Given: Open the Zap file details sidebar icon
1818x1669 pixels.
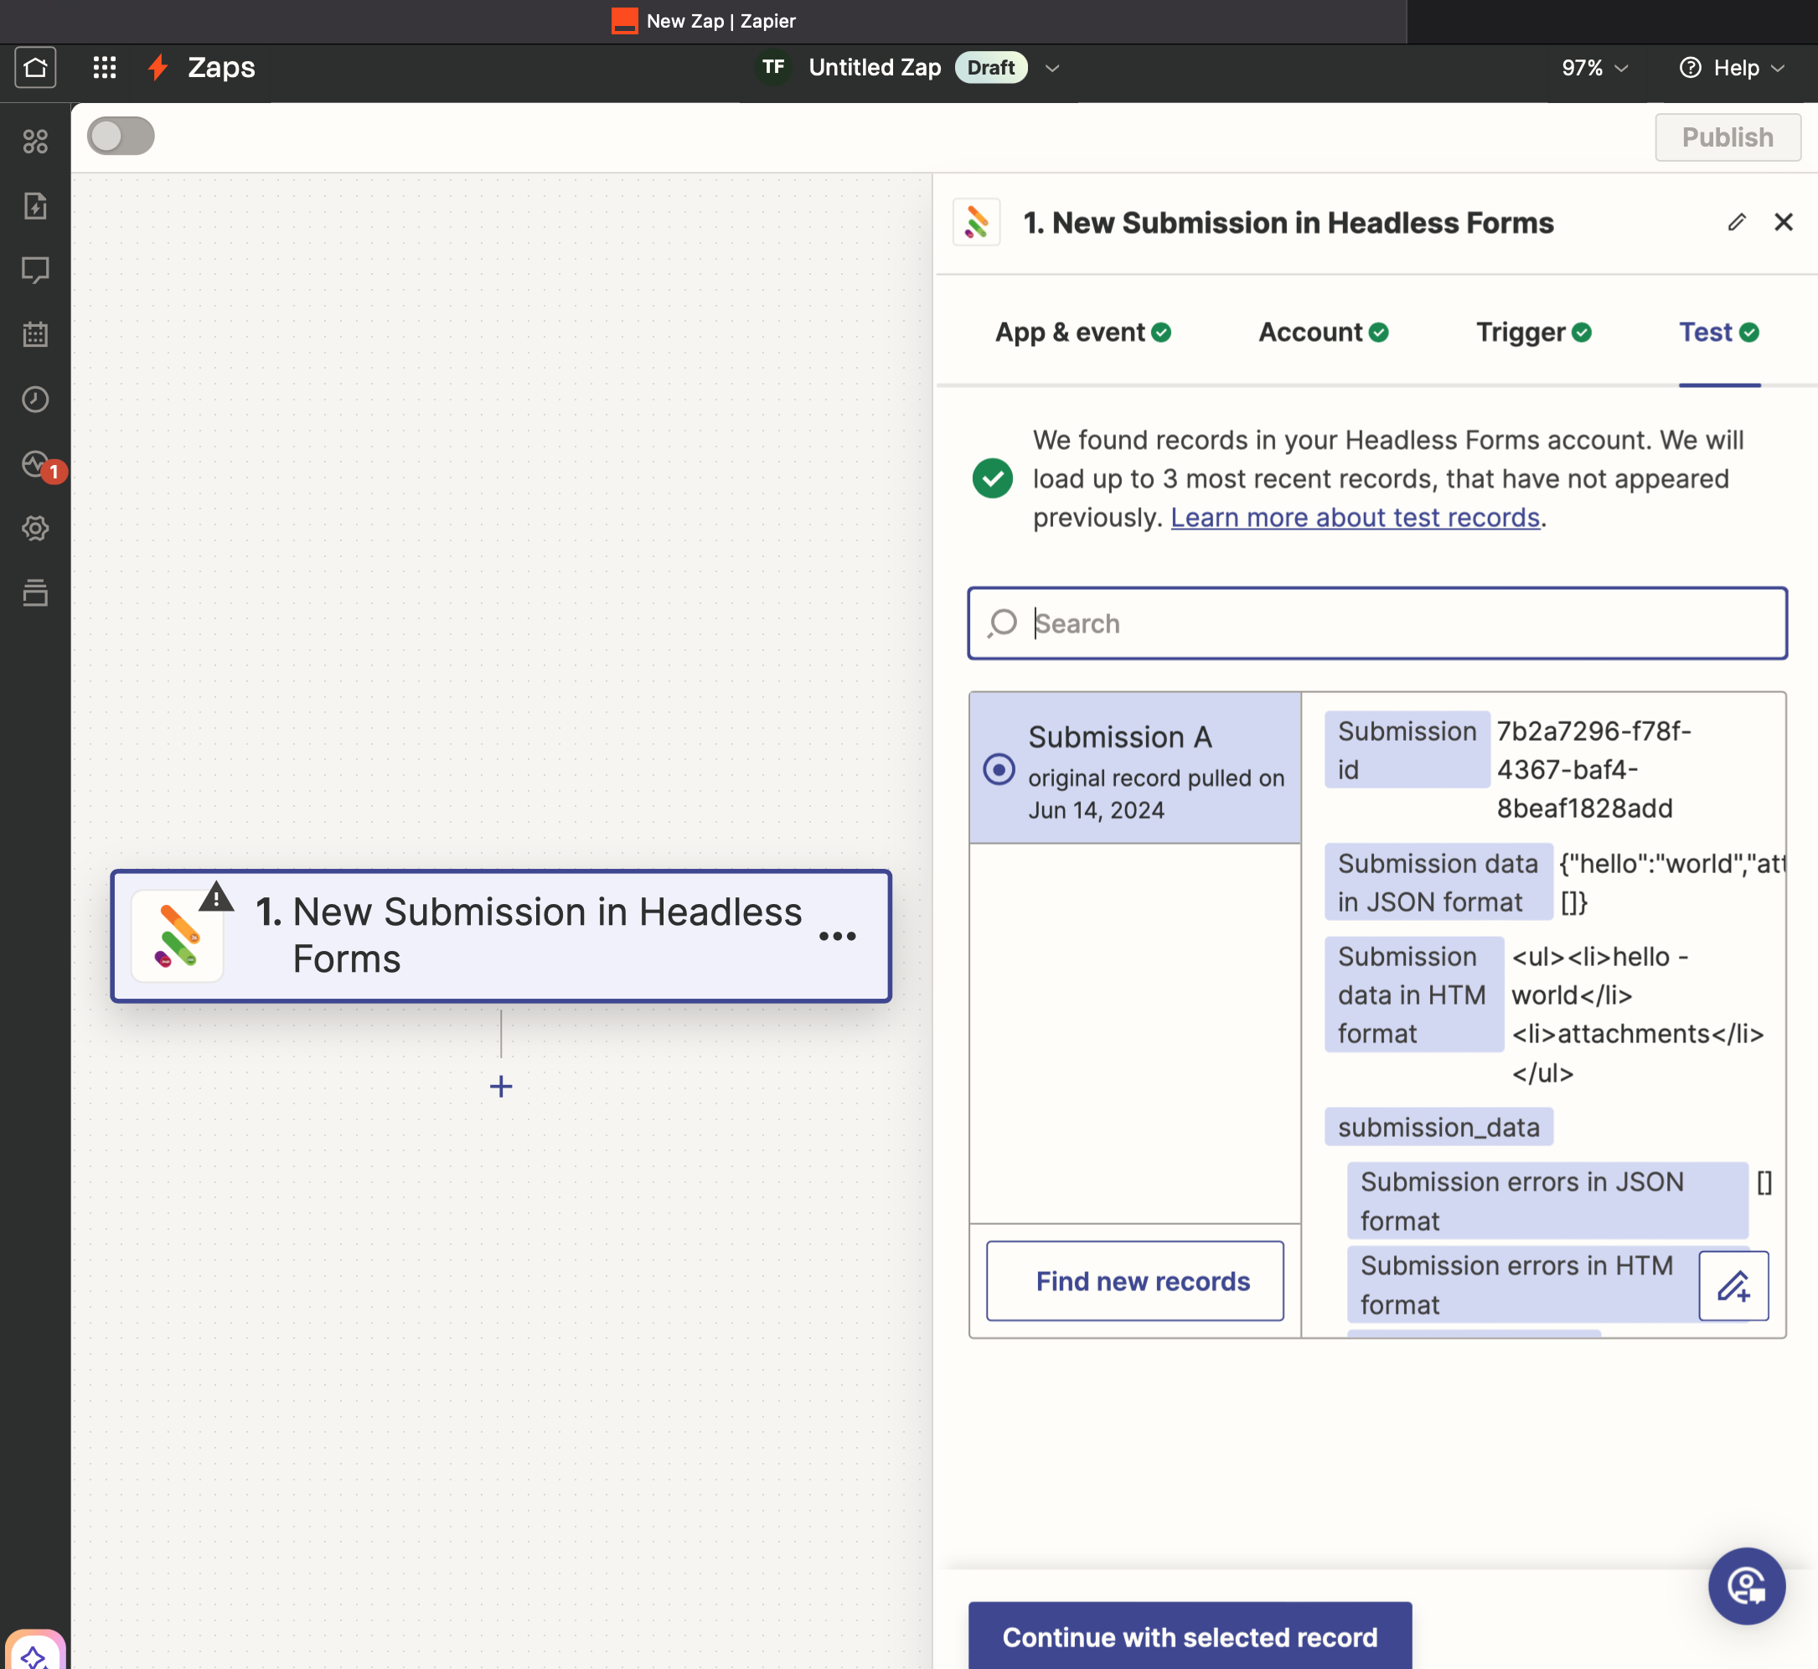Looking at the screenshot, I should tap(35, 206).
